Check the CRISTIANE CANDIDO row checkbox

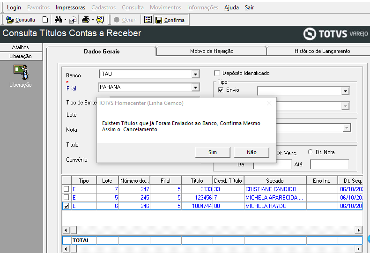click(67, 189)
